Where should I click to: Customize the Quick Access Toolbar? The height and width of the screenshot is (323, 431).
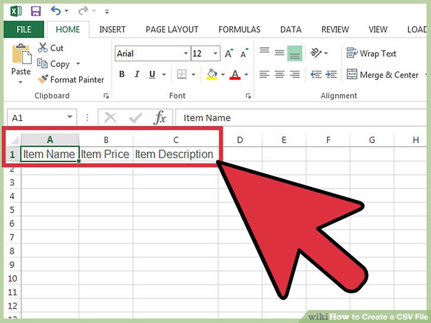[x=107, y=12]
